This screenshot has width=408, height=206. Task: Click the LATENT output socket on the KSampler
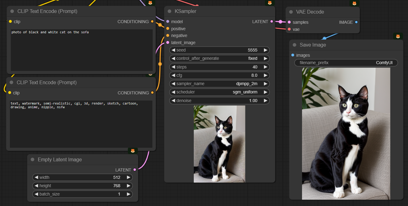point(271,22)
